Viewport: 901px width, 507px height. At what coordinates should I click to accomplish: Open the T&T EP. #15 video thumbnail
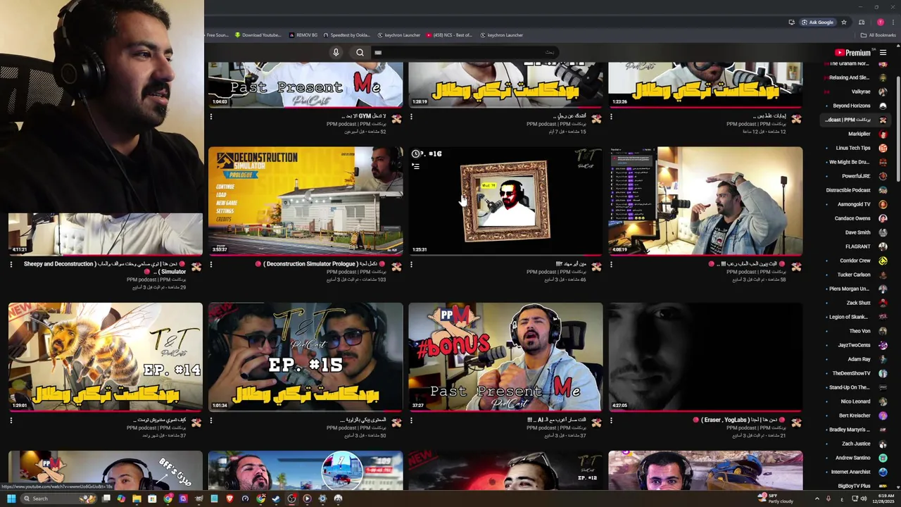[x=305, y=357]
